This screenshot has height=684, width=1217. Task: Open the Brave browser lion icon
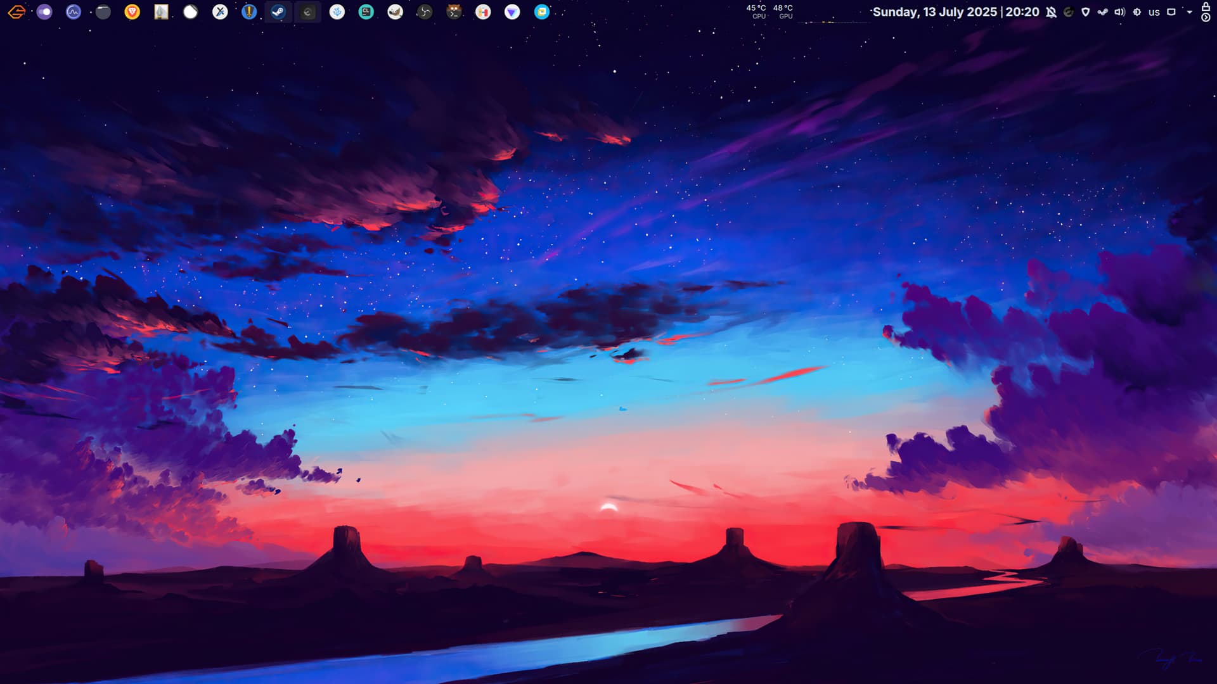point(132,12)
